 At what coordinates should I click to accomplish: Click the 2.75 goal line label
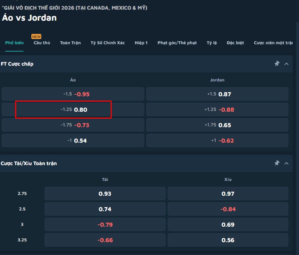(22, 193)
